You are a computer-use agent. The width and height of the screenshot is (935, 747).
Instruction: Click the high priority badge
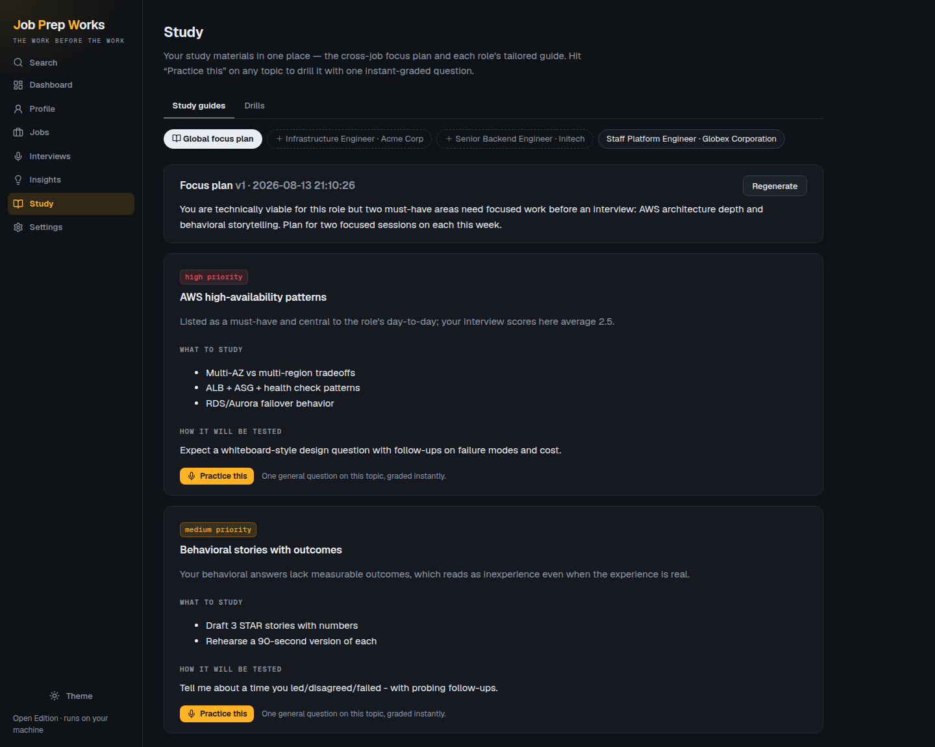tap(214, 277)
